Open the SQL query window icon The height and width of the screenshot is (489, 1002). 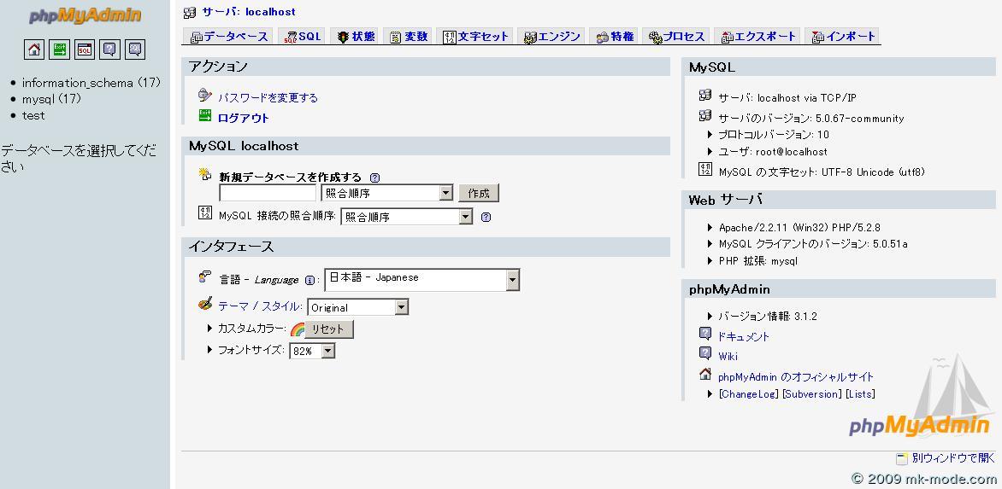[85, 49]
